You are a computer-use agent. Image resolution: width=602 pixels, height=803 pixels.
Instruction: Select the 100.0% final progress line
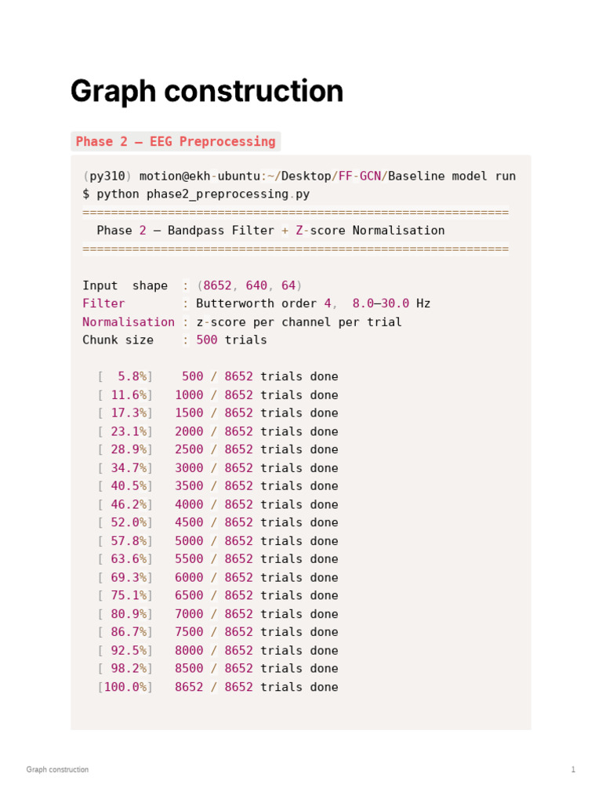coord(218,687)
